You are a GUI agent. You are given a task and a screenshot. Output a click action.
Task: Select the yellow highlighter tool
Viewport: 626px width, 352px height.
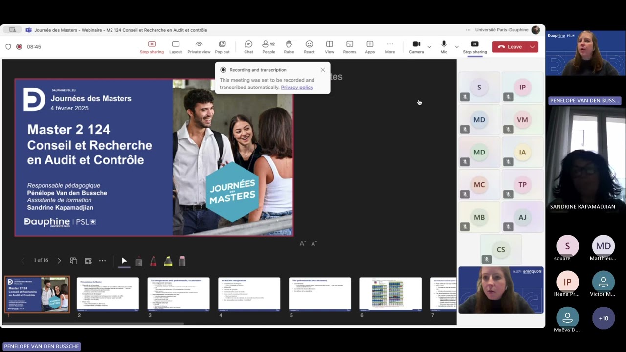pos(168,262)
